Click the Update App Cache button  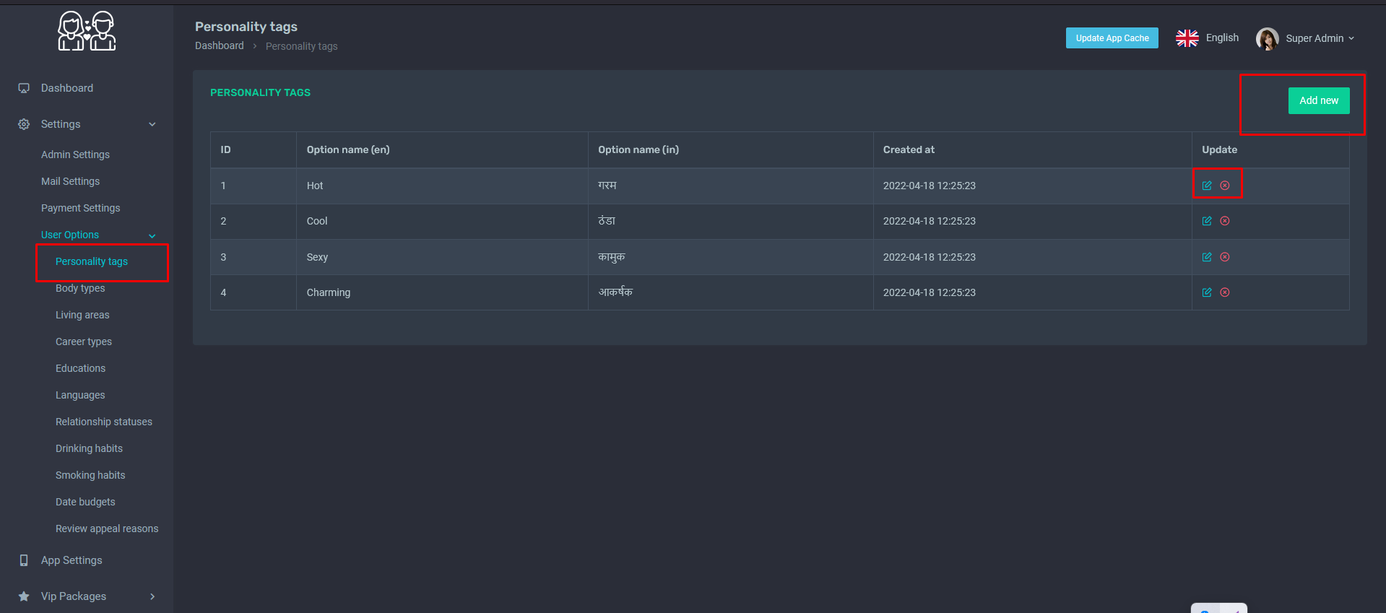click(x=1112, y=38)
